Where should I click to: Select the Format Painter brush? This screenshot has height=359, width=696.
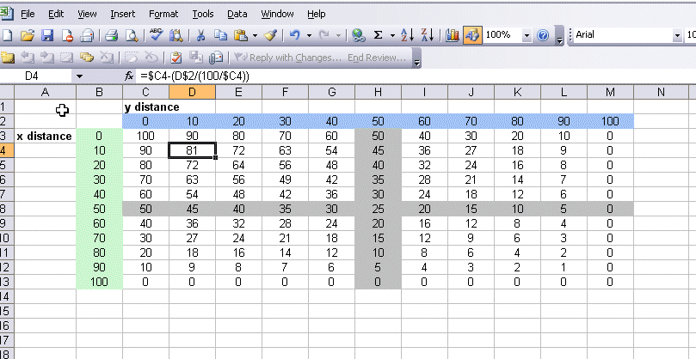(x=271, y=35)
